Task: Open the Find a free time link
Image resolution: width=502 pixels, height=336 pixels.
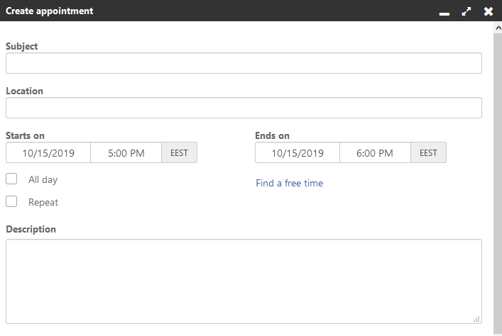Action: (x=290, y=183)
